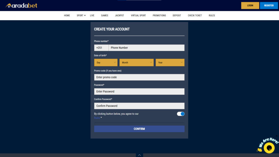Open the Year dropdown
The width and height of the screenshot is (279, 157).
[170, 62]
